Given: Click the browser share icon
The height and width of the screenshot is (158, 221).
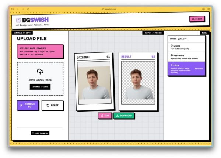Looking at the screenshot, I should click(204, 9).
